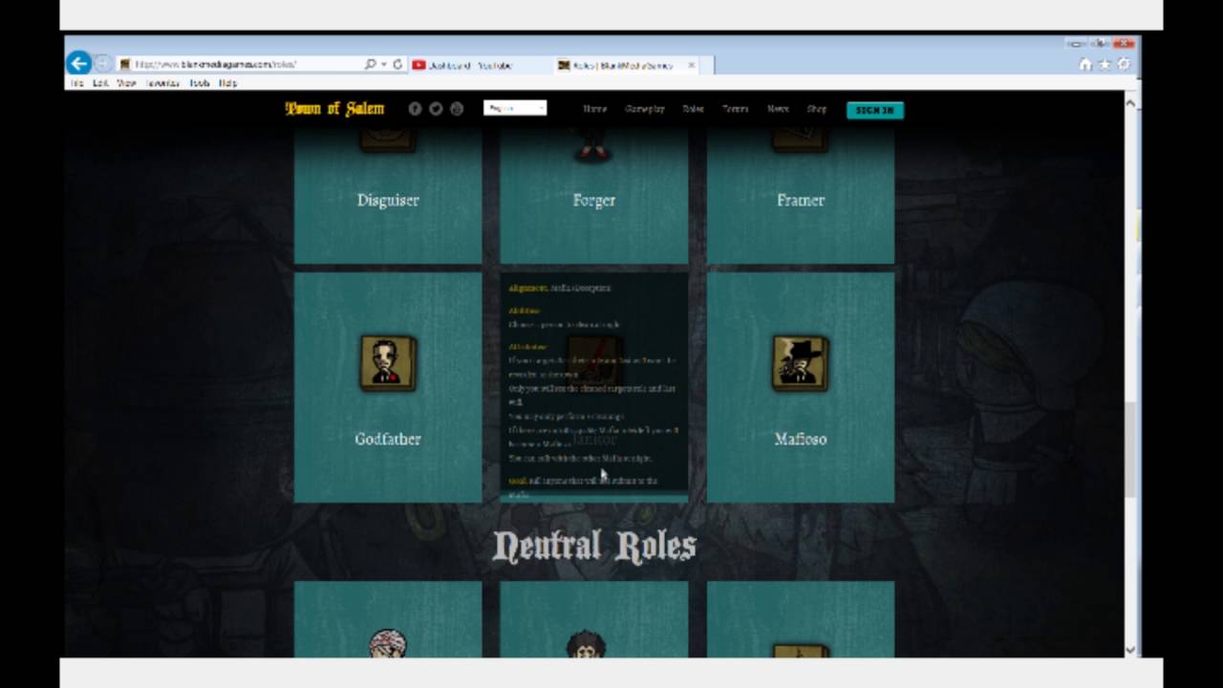This screenshot has width=1223, height=688.
Task: Select the Disguiser role card
Action: [x=388, y=196]
